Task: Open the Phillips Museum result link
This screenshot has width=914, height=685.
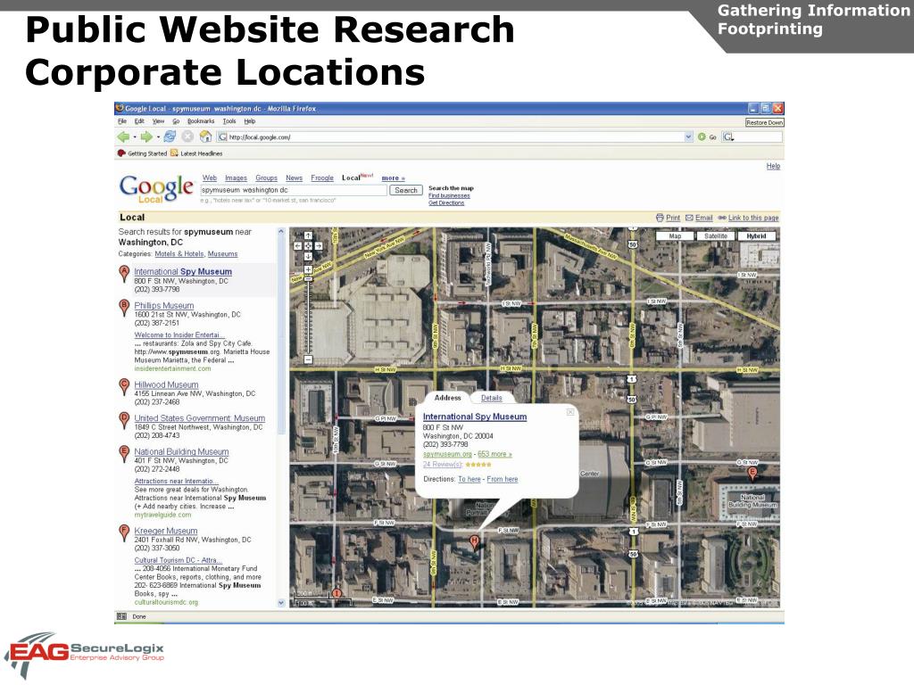Action: pos(164,305)
